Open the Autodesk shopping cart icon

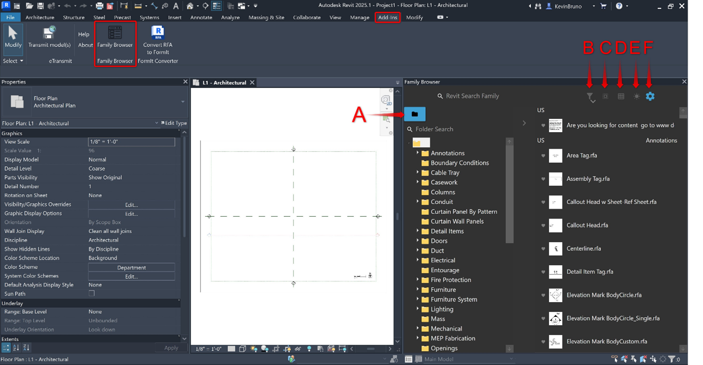coord(603,6)
